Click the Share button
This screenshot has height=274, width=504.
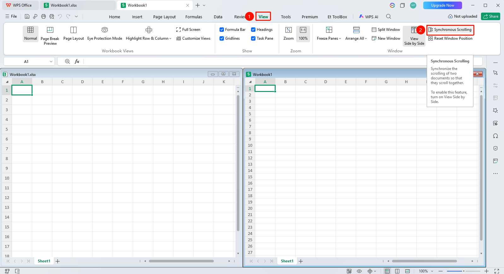[x=490, y=16]
